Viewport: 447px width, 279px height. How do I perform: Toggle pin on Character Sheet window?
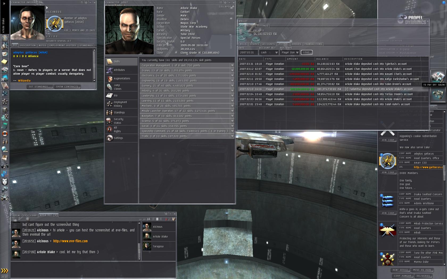pos(225,2)
